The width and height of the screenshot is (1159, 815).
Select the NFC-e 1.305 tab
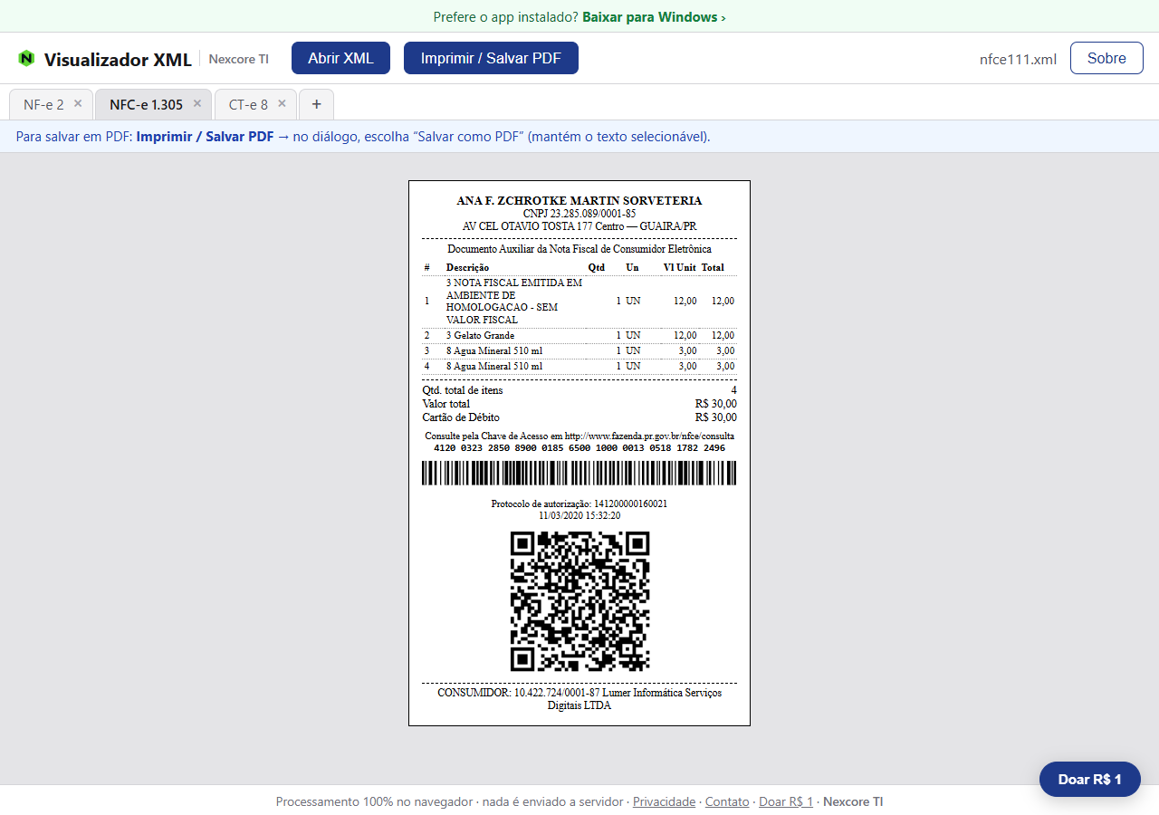click(x=146, y=104)
